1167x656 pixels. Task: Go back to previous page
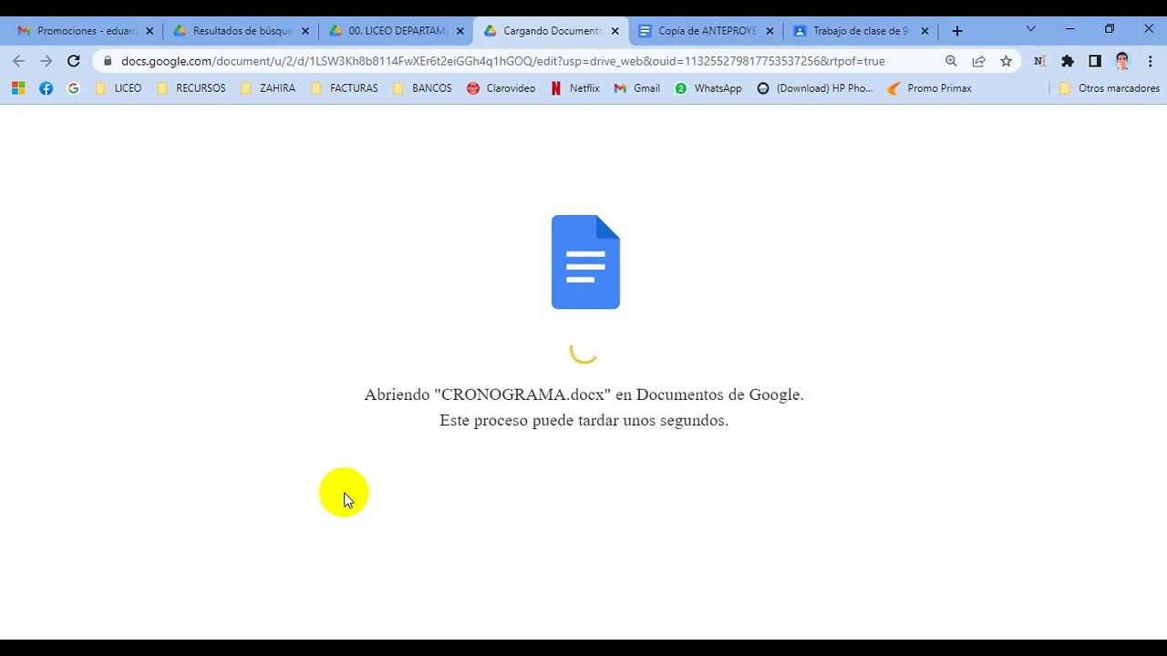(x=19, y=61)
